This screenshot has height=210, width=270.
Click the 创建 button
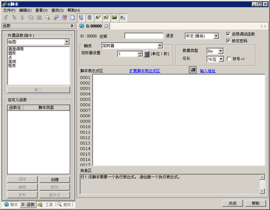coord(55,180)
